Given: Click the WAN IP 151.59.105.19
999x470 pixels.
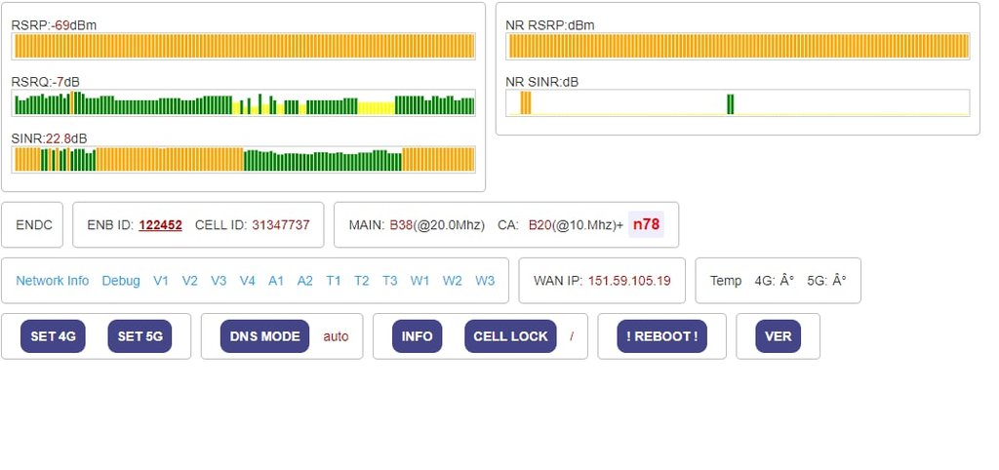Looking at the screenshot, I should pyautogui.click(x=629, y=280).
